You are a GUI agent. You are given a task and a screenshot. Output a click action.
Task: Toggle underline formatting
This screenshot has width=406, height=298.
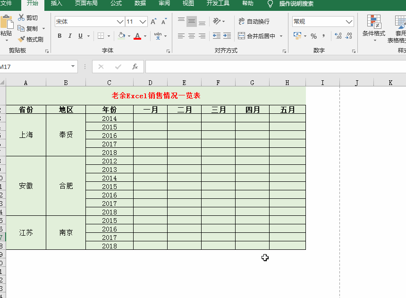pos(81,36)
